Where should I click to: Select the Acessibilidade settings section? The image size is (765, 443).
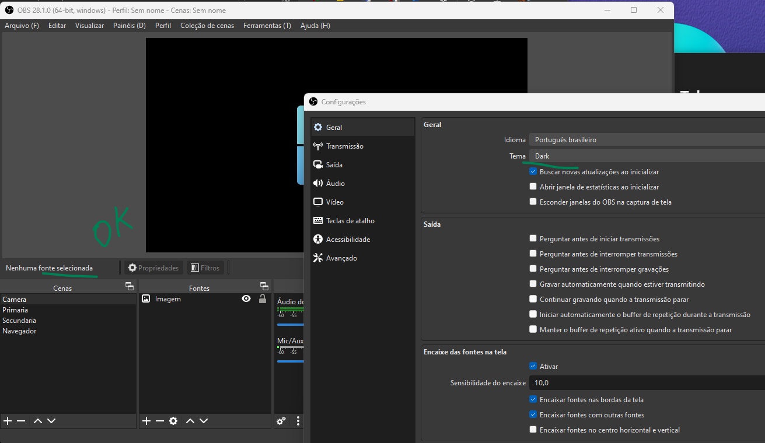[347, 239]
